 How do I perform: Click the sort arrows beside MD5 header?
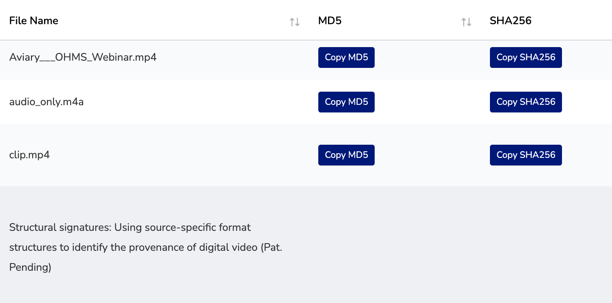point(466,22)
